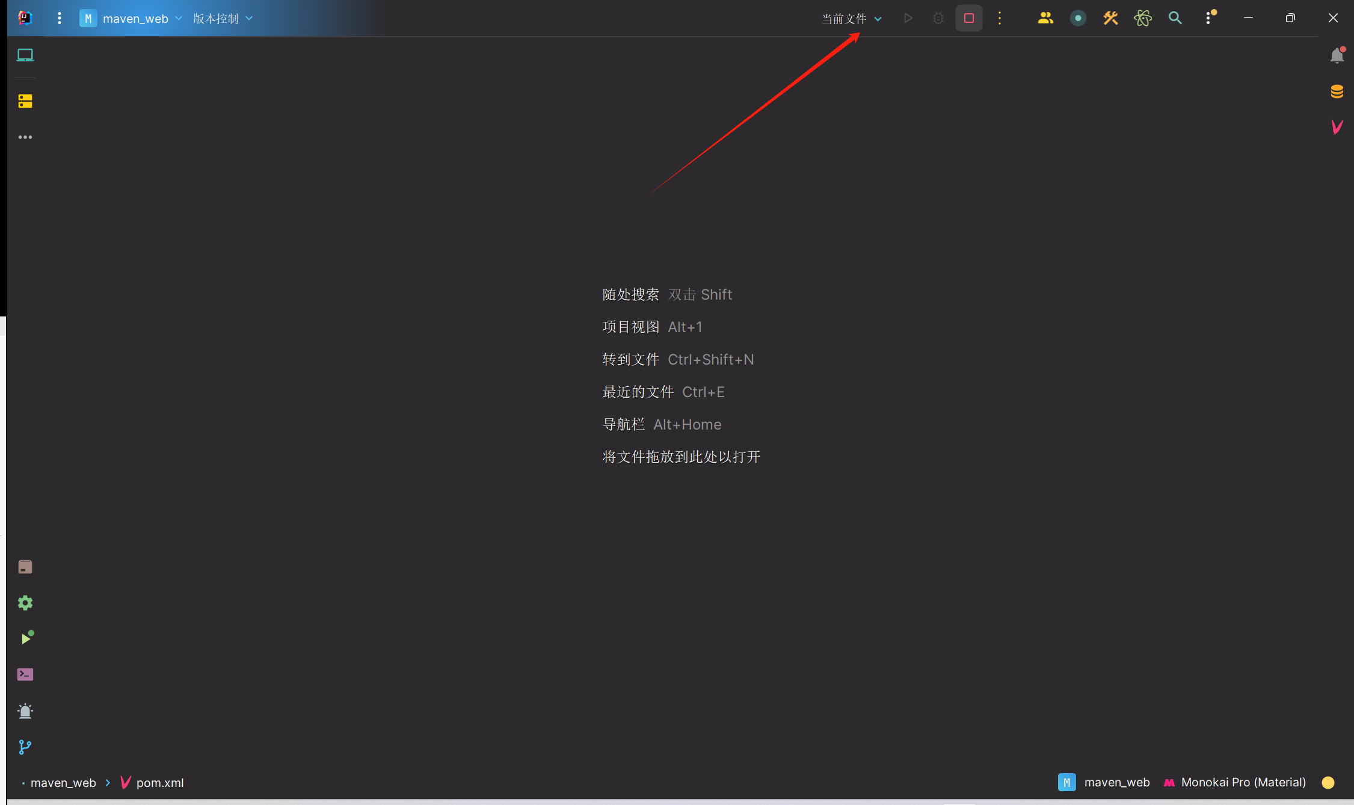1354x805 pixels.
Task: Click the atom-shaped plugin icon
Action: (x=1143, y=18)
